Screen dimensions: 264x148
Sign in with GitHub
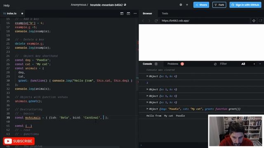pos(245,5)
